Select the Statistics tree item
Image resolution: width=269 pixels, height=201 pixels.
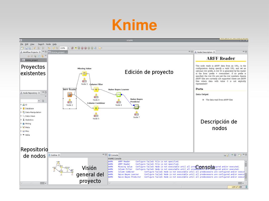point(29,120)
